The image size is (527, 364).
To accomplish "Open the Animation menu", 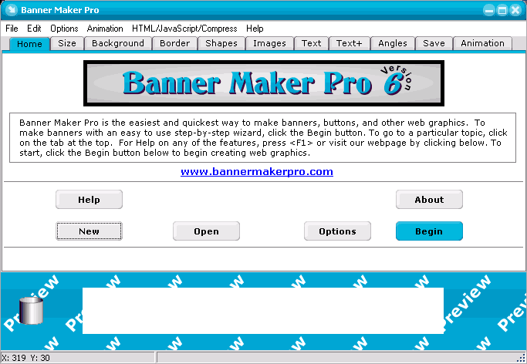I will (x=105, y=29).
